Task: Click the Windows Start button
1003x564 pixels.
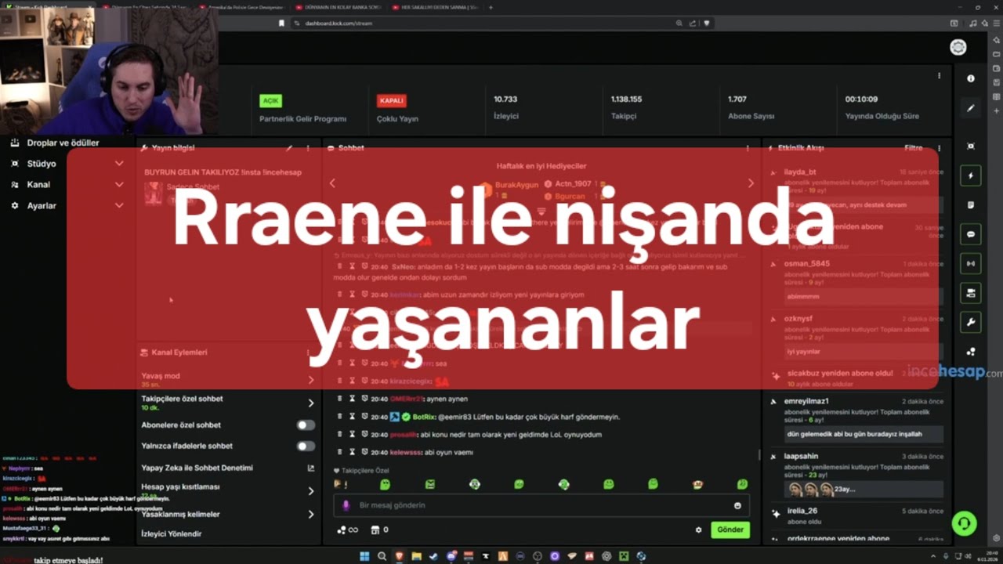Action: (364, 556)
